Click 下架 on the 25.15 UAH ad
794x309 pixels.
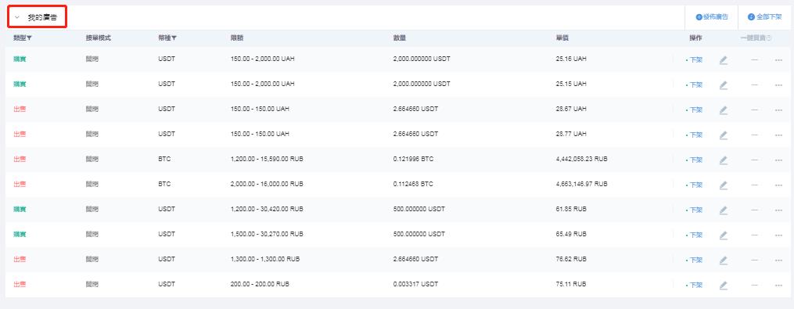(x=695, y=84)
